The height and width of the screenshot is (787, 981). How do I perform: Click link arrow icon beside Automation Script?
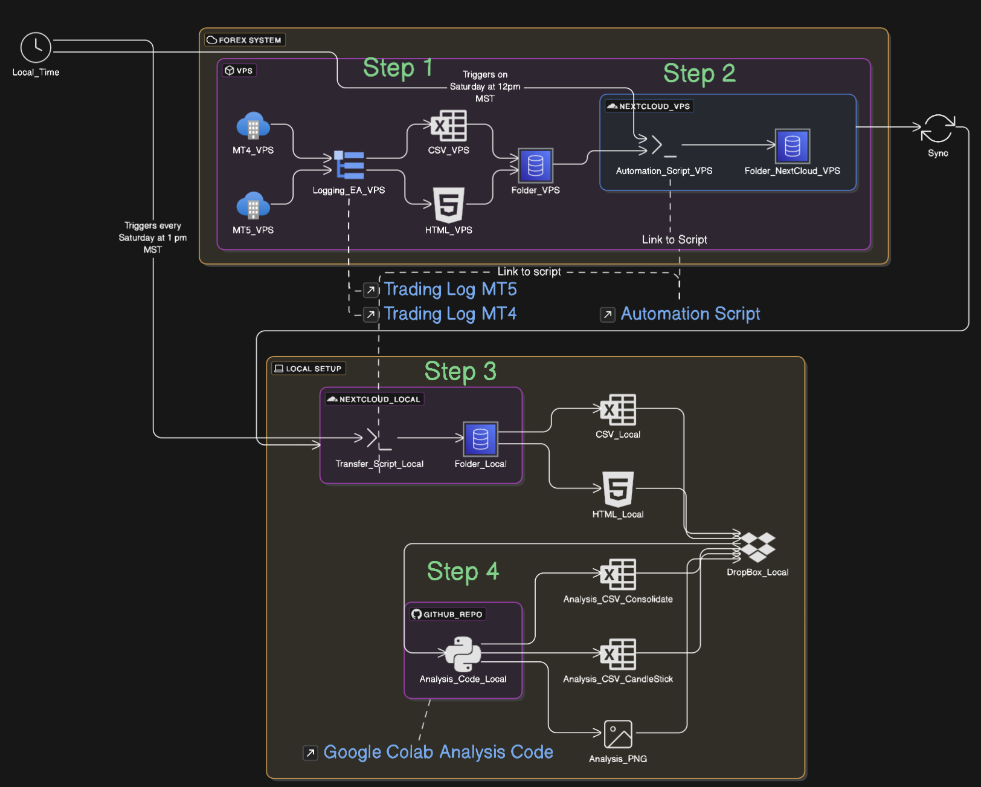(608, 314)
